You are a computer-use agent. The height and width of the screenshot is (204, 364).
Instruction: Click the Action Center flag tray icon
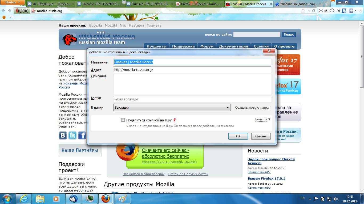click(317, 198)
